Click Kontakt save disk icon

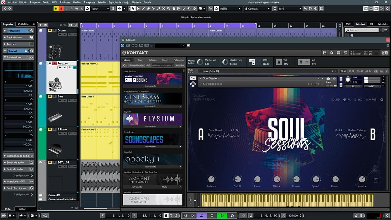click(x=325, y=53)
